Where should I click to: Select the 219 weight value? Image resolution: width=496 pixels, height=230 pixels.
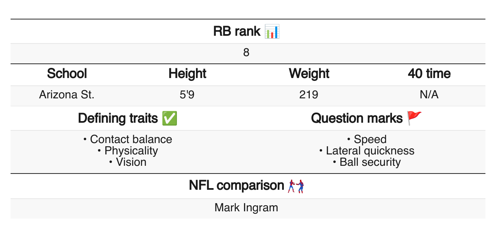click(309, 95)
